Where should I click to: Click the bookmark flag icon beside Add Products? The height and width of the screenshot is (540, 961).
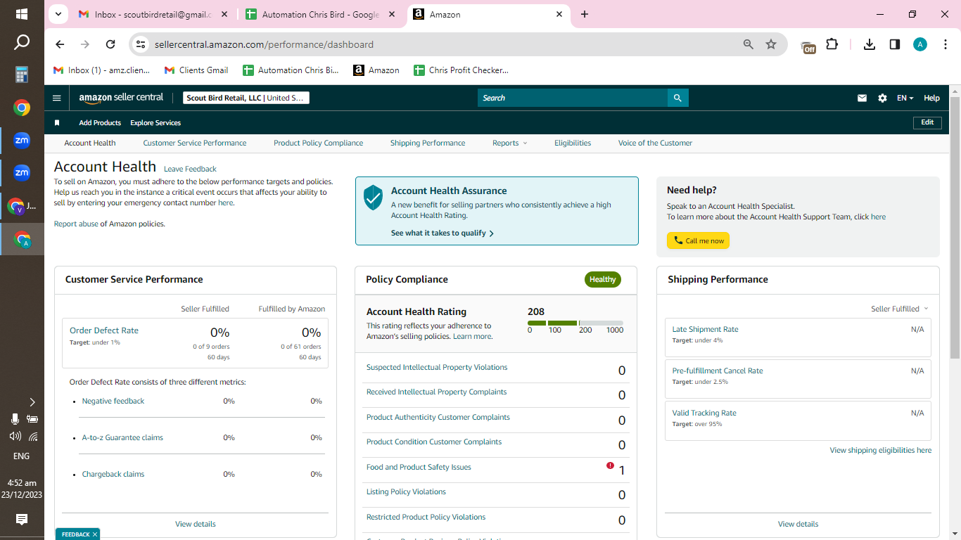(x=57, y=122)
